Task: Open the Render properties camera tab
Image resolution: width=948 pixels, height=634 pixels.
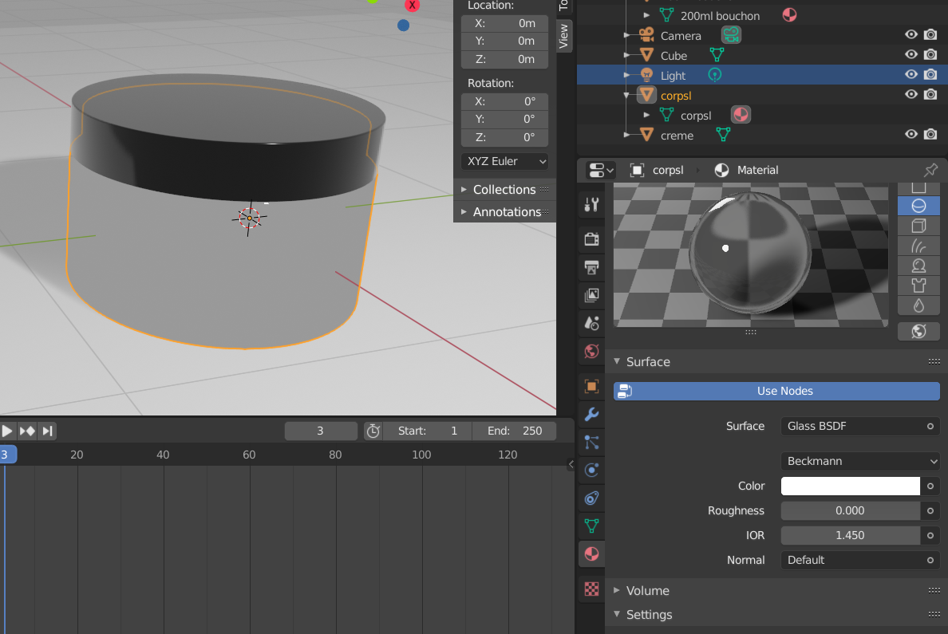Action: coord(592,238)
